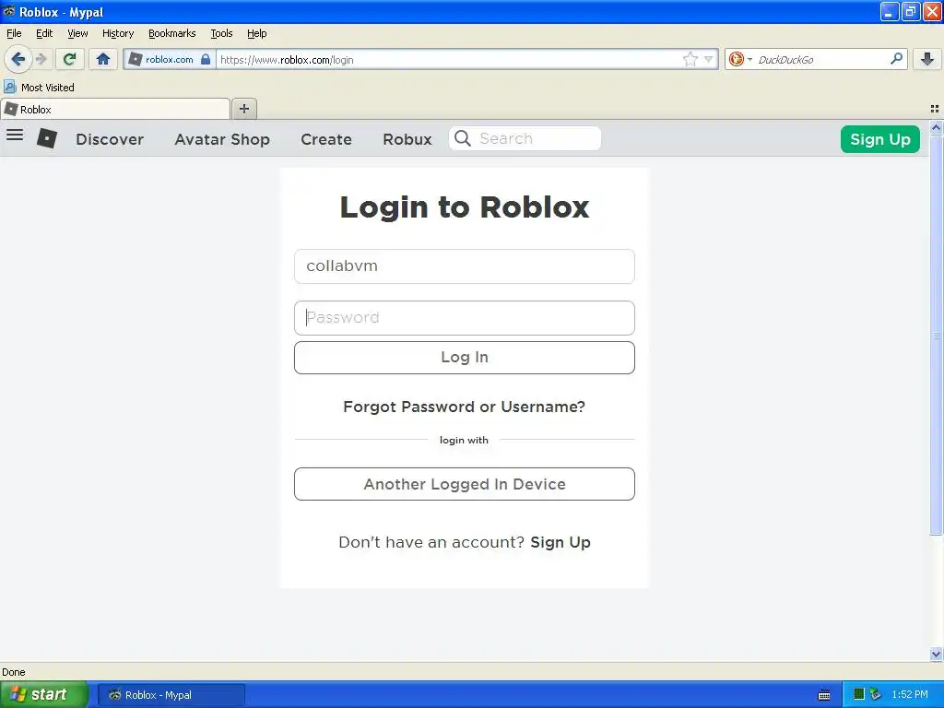Bookmark this page with the star icon
The width and height of the screenshot is (944, 708).
(690, 59)
